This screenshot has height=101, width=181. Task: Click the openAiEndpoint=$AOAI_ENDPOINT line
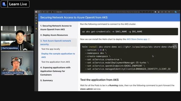click(115, 66)
